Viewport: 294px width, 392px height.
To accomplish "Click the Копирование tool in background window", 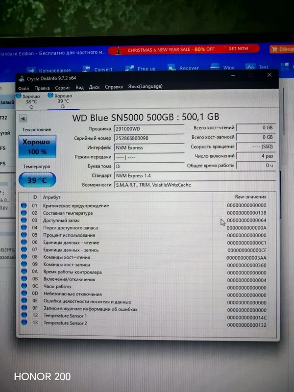I will coord(49,70).
